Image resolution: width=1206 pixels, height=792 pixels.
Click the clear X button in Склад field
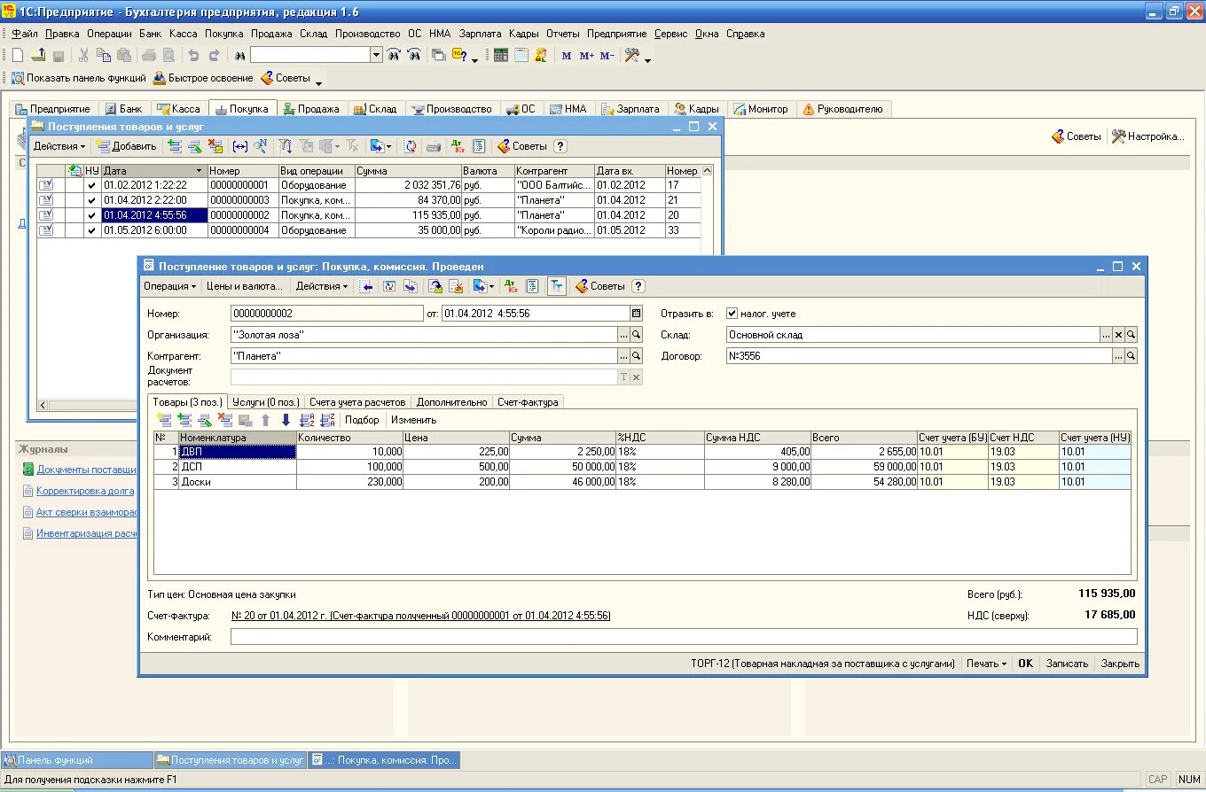[1118, 335]
